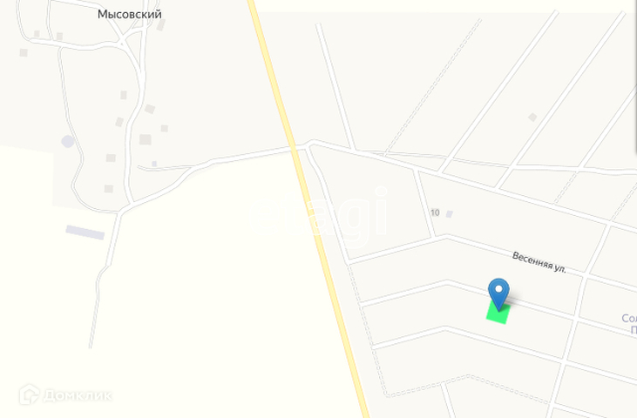637x418 pixels.
Task: Click the Весенняя ул. street label
Action: (539, 262)
